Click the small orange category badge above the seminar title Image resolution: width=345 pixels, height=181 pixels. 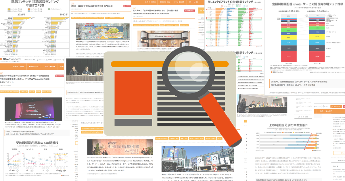pyautogui.click(x=134, y=8)
